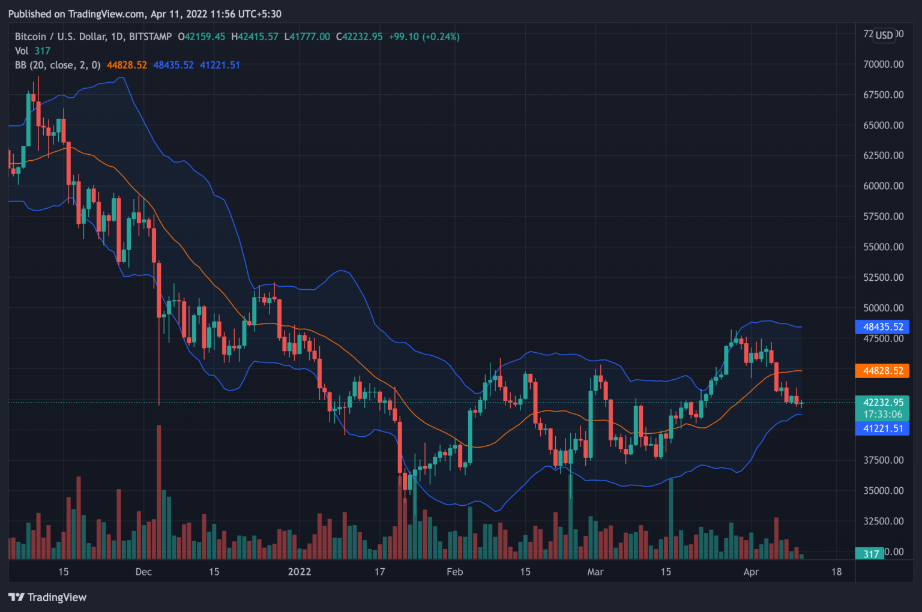Select the green 42232.95 current price label

[882, 403]
